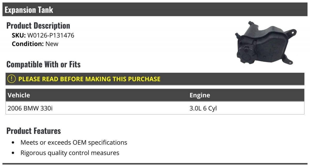Open the expansion tank product photo
310x167 pixels.
click(265, 43)
